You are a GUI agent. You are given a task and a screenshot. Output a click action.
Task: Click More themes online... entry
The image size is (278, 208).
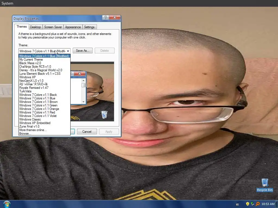pos(44,130)
